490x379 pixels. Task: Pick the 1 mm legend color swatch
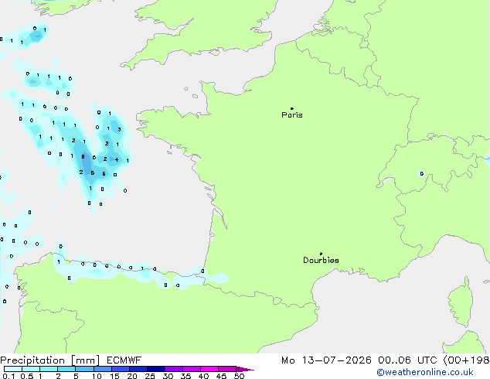coord(49,369)
